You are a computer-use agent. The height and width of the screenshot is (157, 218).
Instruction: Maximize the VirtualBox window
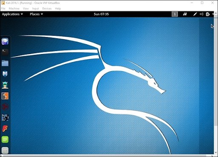(202, 3)
